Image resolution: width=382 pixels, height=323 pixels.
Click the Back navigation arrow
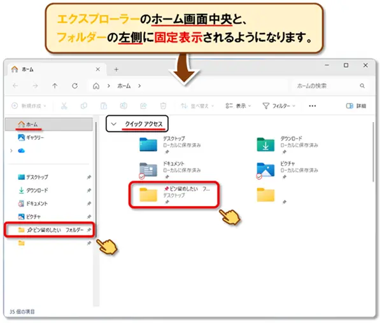[x=15, y=86]
